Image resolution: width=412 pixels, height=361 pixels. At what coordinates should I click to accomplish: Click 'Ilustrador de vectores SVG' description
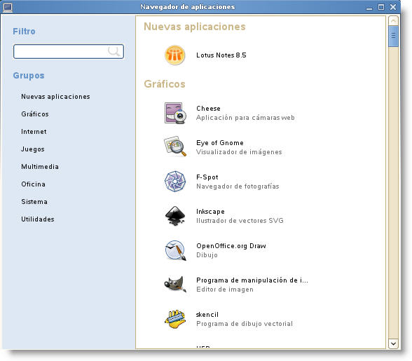(x=240, y=221)
